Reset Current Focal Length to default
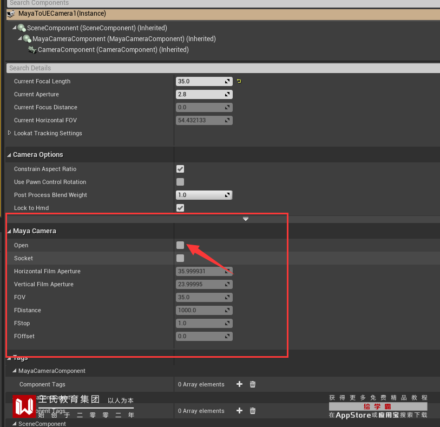Screen dimensions: 440x427 click(239, 81)
